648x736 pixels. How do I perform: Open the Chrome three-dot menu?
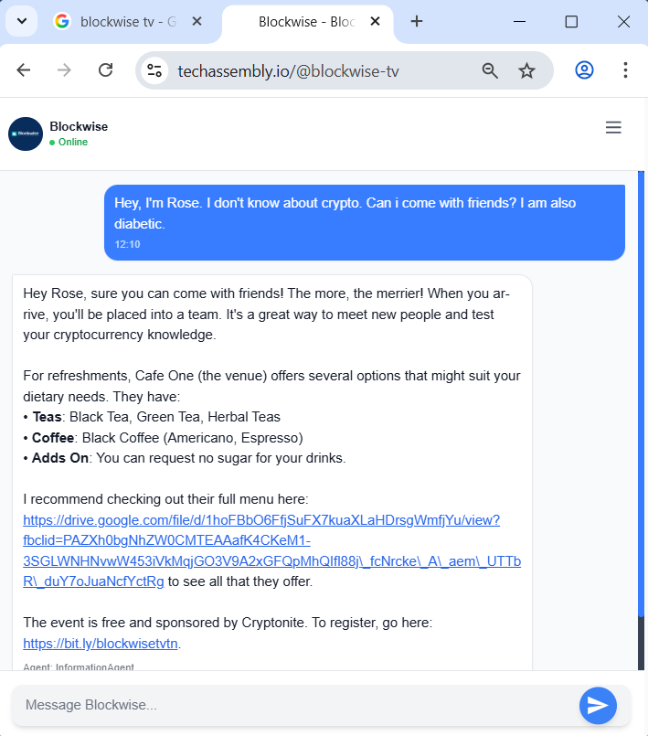(624, 69)
